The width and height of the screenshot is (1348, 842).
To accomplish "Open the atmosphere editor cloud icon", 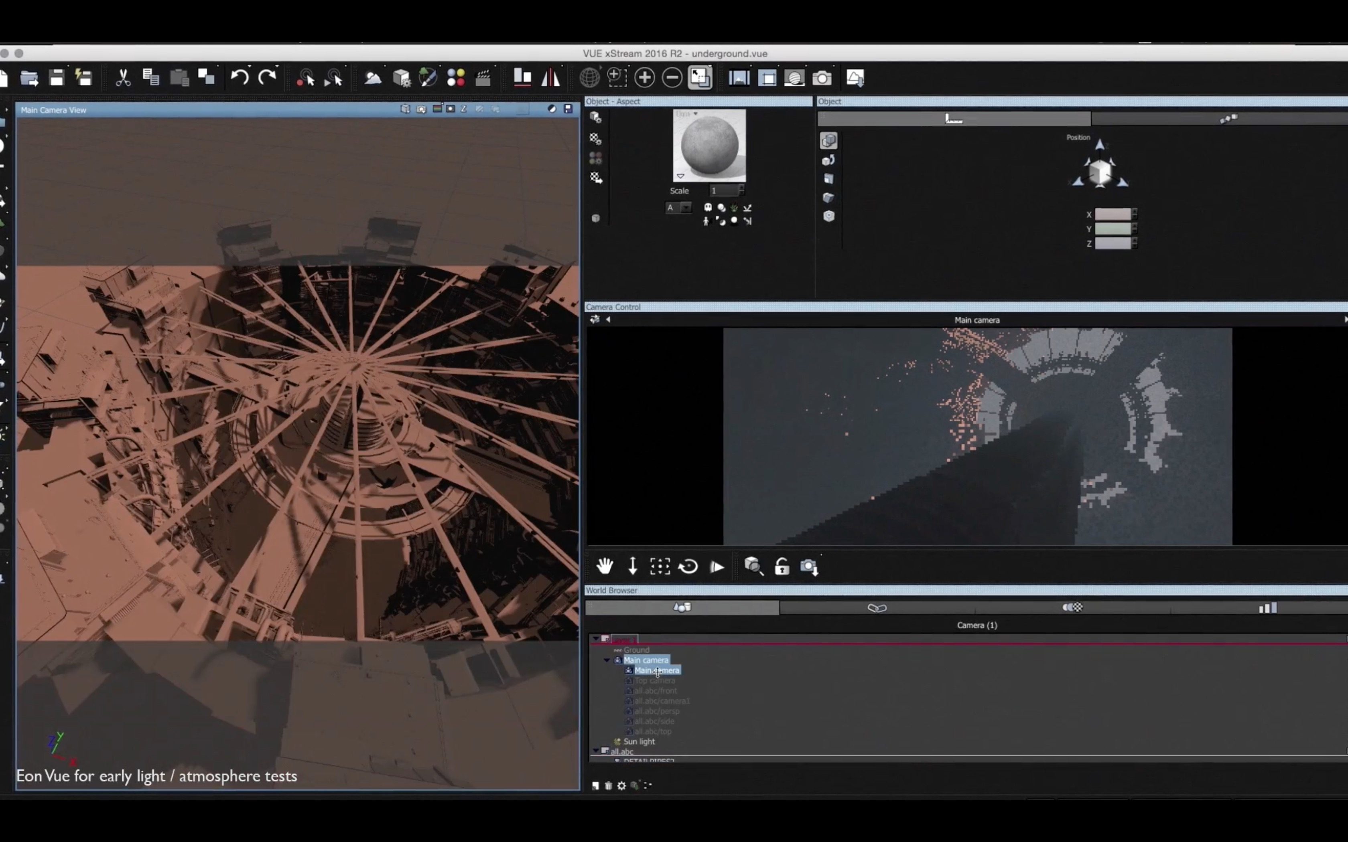I will [373, 78].
